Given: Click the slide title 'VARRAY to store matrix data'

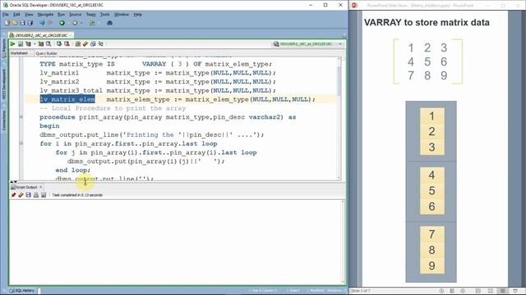Looking at the screenshot, I should coord(427,22).
